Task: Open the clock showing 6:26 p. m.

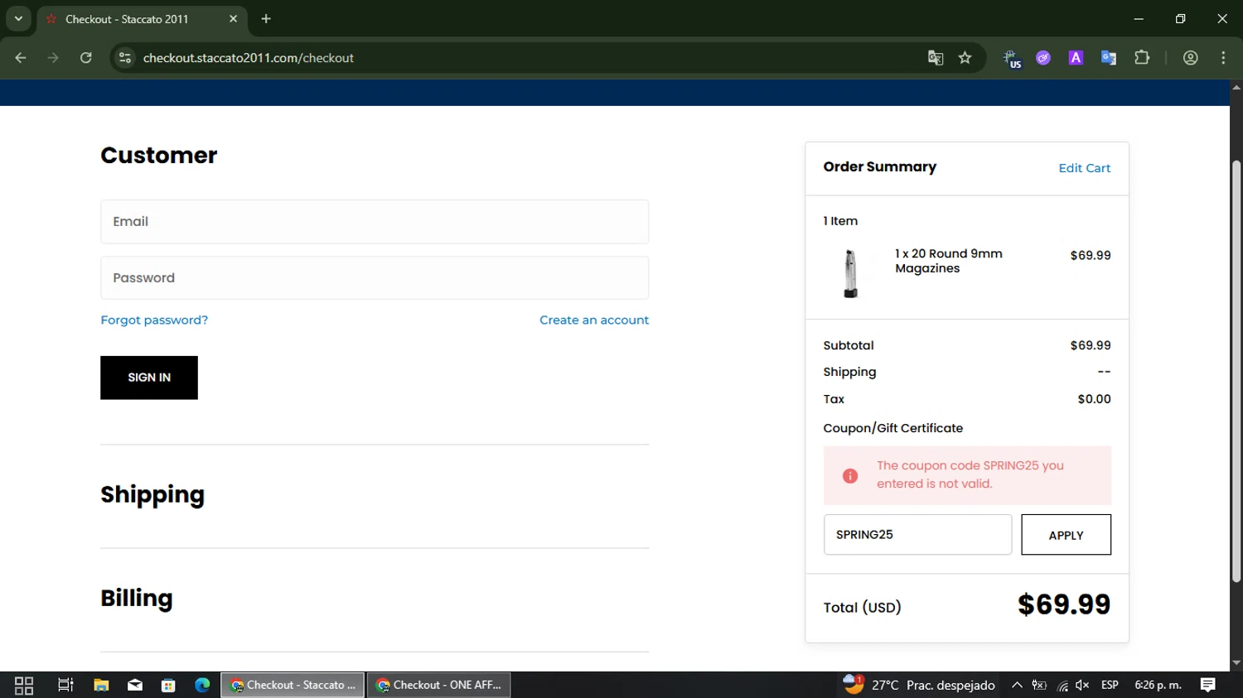Action: pyautogui.click(x=1158, y=685)
